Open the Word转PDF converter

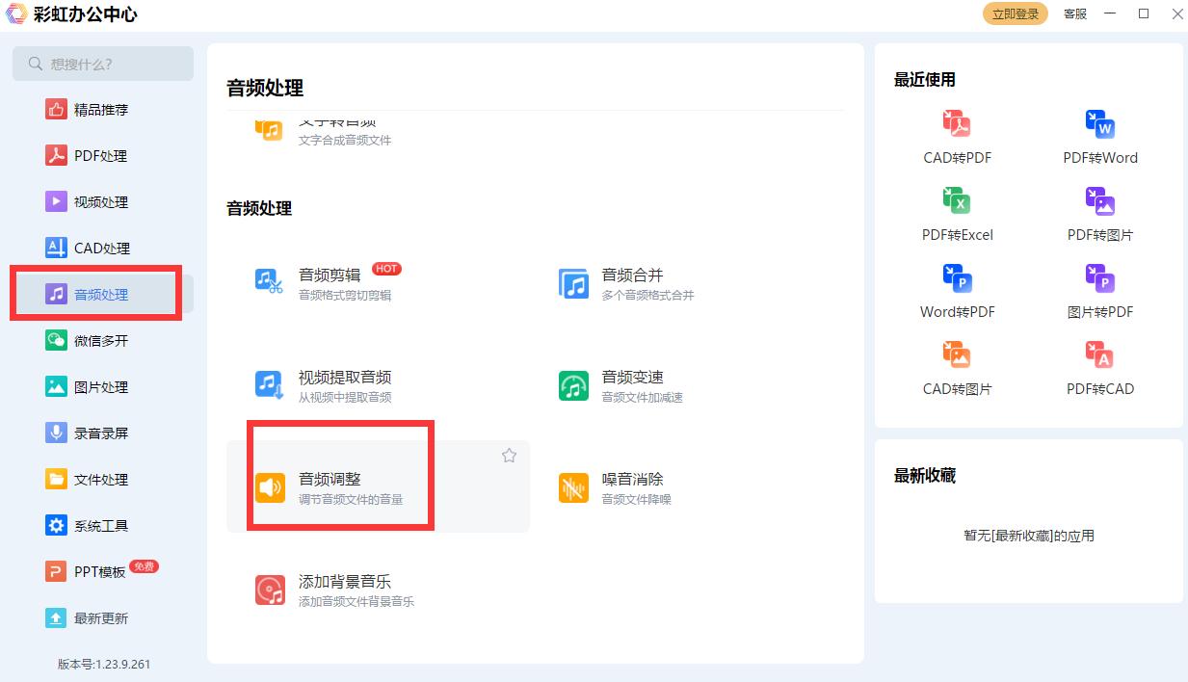click(x=957, y=289)
